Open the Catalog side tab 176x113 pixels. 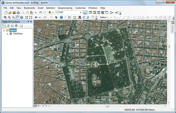[x=173, y=27]
